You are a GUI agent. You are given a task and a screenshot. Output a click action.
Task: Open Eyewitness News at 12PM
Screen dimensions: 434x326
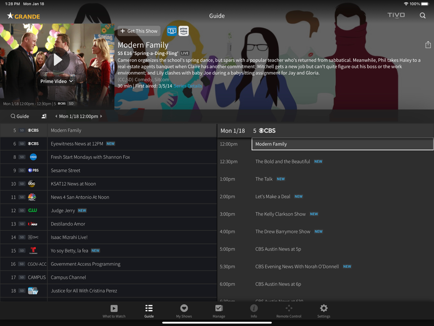coord(132,143)
